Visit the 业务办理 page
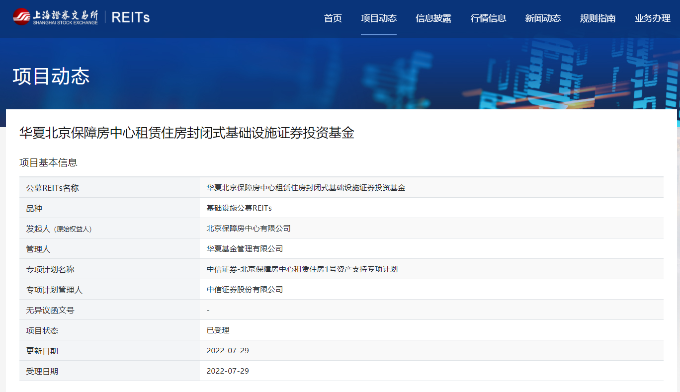Viewport: 680px width, 392px height. 652,18
